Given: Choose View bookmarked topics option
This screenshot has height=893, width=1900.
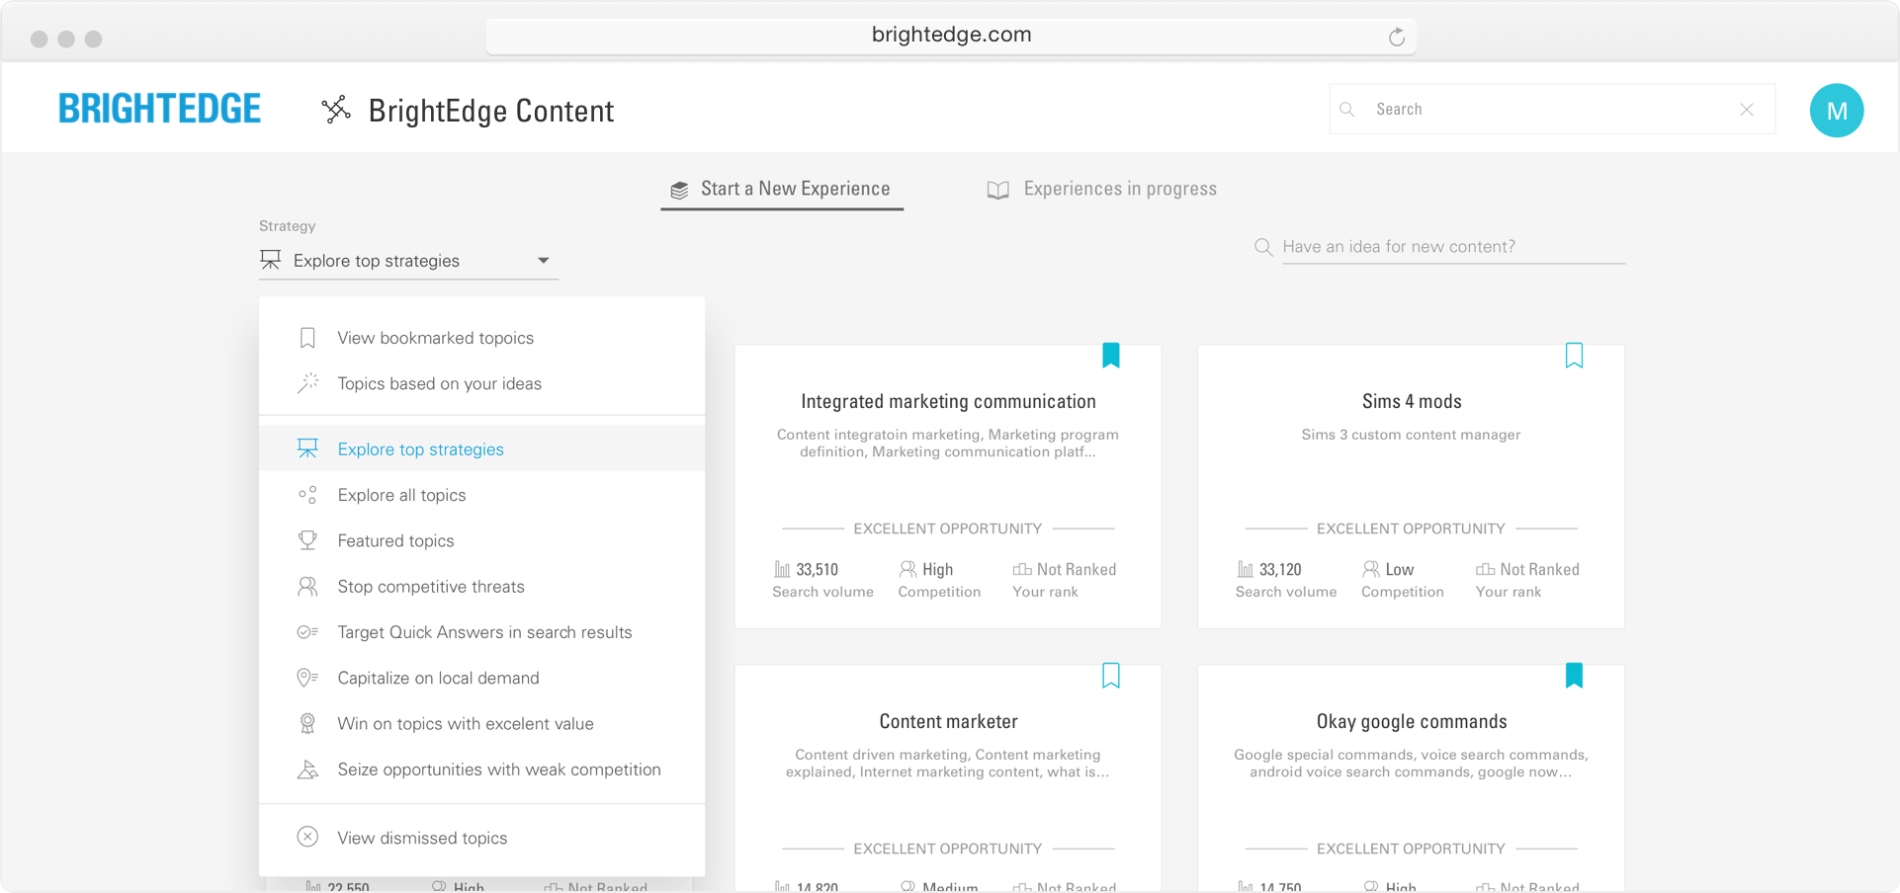Looking at the screenshot, I should 435,338.
